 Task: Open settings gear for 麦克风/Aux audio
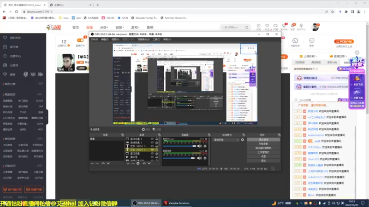[205, 146]
